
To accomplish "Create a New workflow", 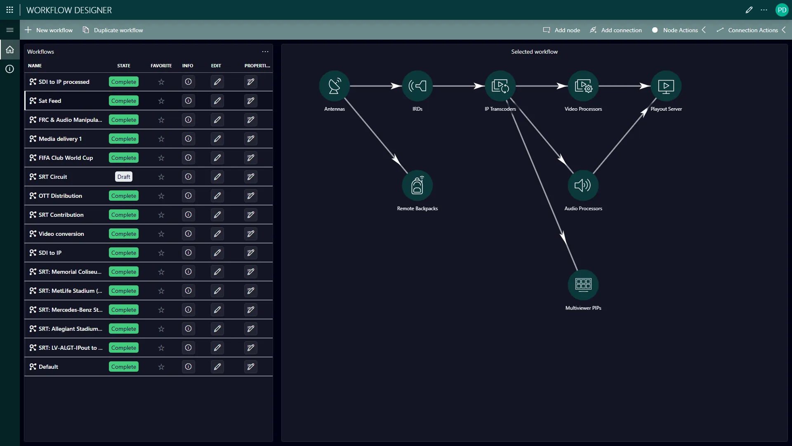I will point(49,30).
